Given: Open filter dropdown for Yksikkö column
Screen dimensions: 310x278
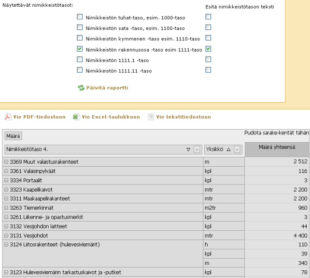Looking at the screenshot, I should (x=237, y=150).
